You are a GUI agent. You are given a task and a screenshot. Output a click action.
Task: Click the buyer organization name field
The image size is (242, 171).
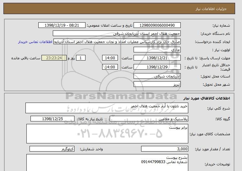[x=117, y=34]
